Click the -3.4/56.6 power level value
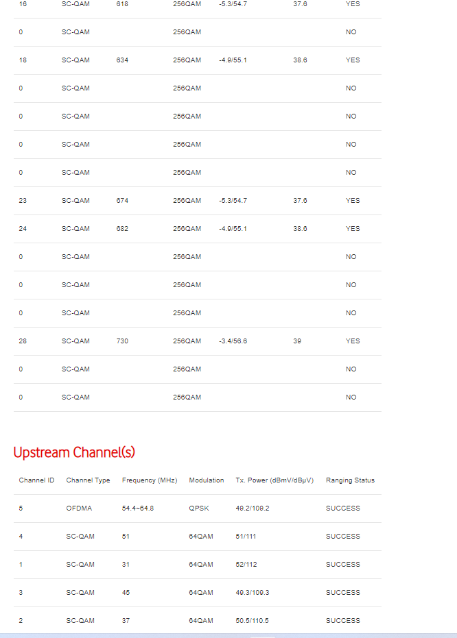Screen dimensions: 457x638 (233, 341)
